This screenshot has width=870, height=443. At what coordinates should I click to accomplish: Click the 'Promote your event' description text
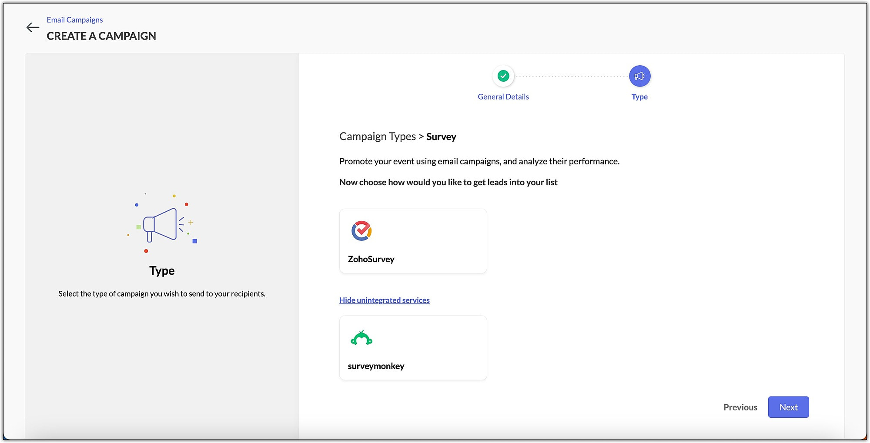pos(479,161)
